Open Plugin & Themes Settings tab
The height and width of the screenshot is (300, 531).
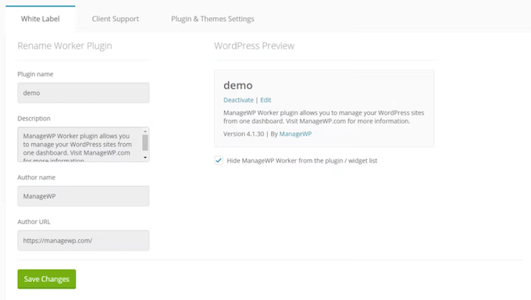(x=212, y=19)
